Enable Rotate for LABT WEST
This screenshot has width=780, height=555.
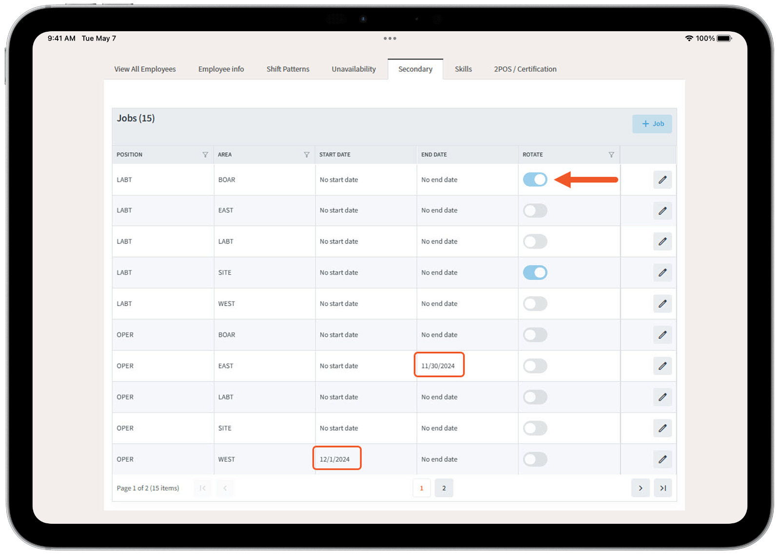tap(535, 304)
